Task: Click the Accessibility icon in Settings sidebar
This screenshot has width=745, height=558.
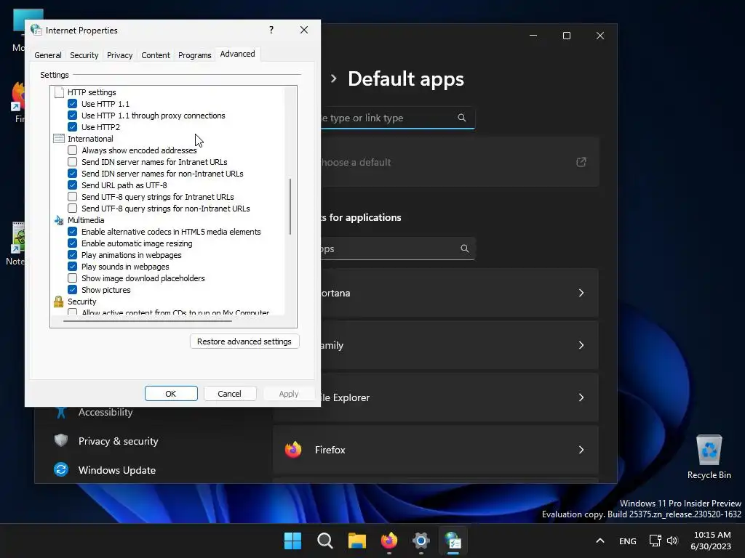Action: pyautogui.click(x=61, y=413)
